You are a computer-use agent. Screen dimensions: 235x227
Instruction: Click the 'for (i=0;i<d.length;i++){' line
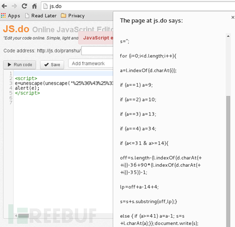(x=148, y=56)
